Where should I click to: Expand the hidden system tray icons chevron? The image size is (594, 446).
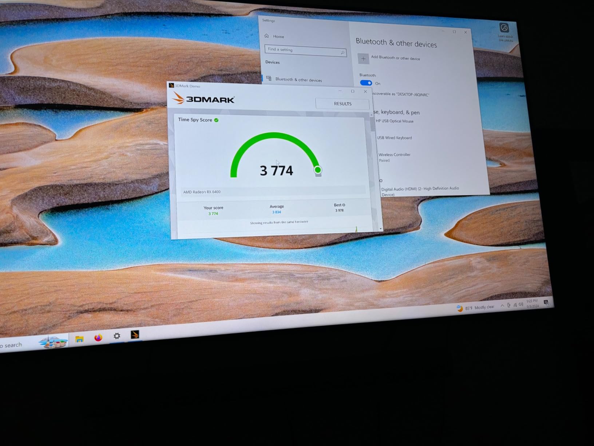502,306
